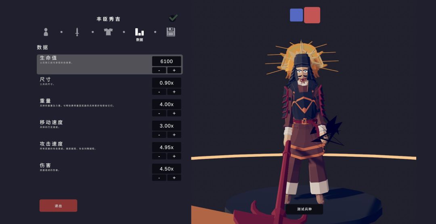Open the floppy disk save tab
Image resolution: width=436 pixels, height=224 pixels.
(x=171, y=32)
